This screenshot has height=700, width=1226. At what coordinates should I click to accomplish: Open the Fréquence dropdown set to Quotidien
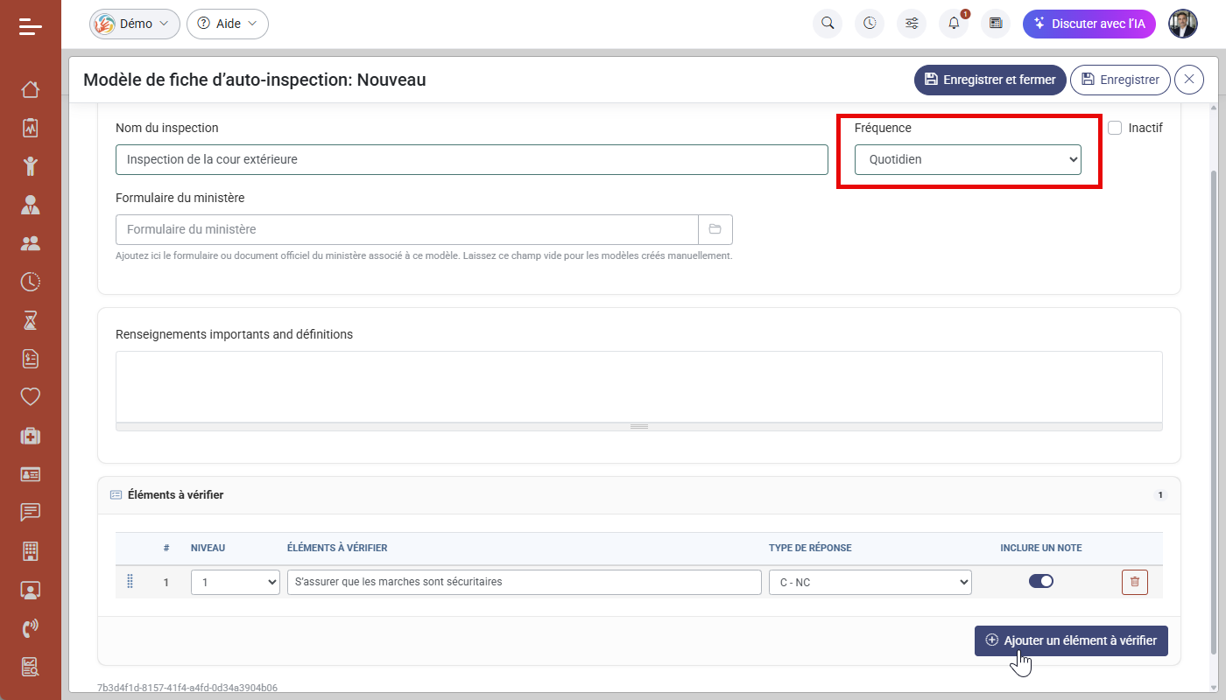968,159
